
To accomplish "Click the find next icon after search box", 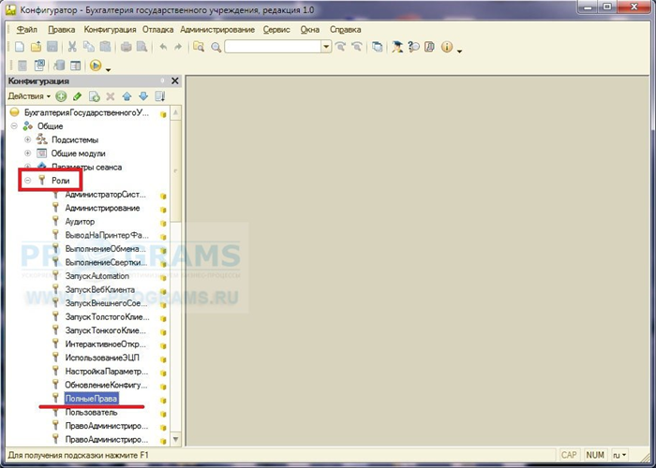I will (x=340, y=47).
